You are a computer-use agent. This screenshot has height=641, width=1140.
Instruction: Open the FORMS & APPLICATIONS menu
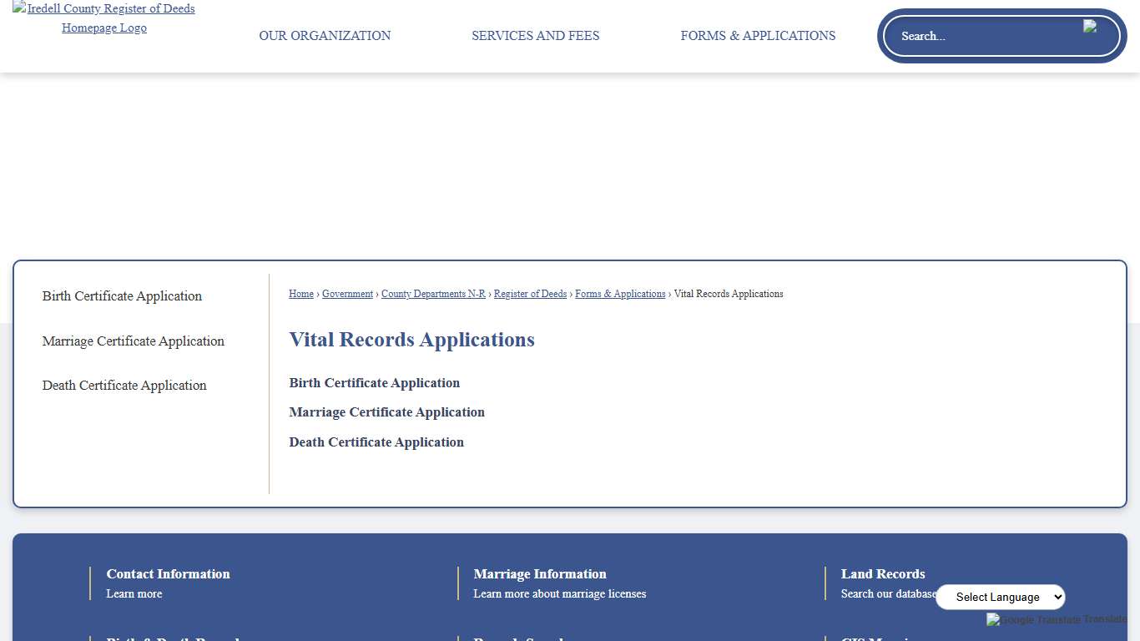coord(758,36)
